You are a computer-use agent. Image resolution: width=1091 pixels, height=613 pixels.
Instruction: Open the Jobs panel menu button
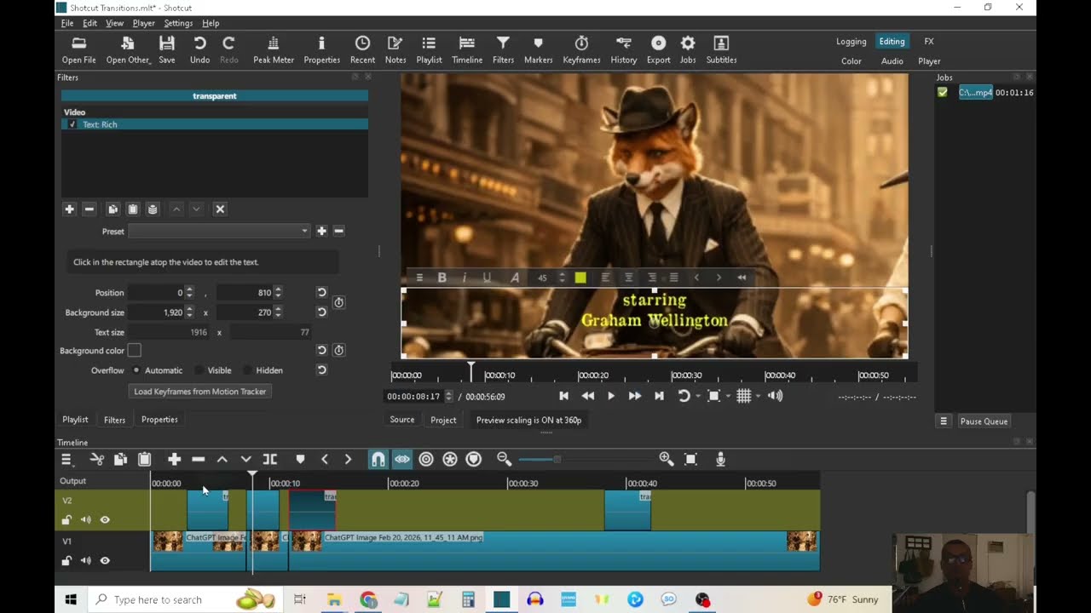pyautogui.click(x=944, y=421)
